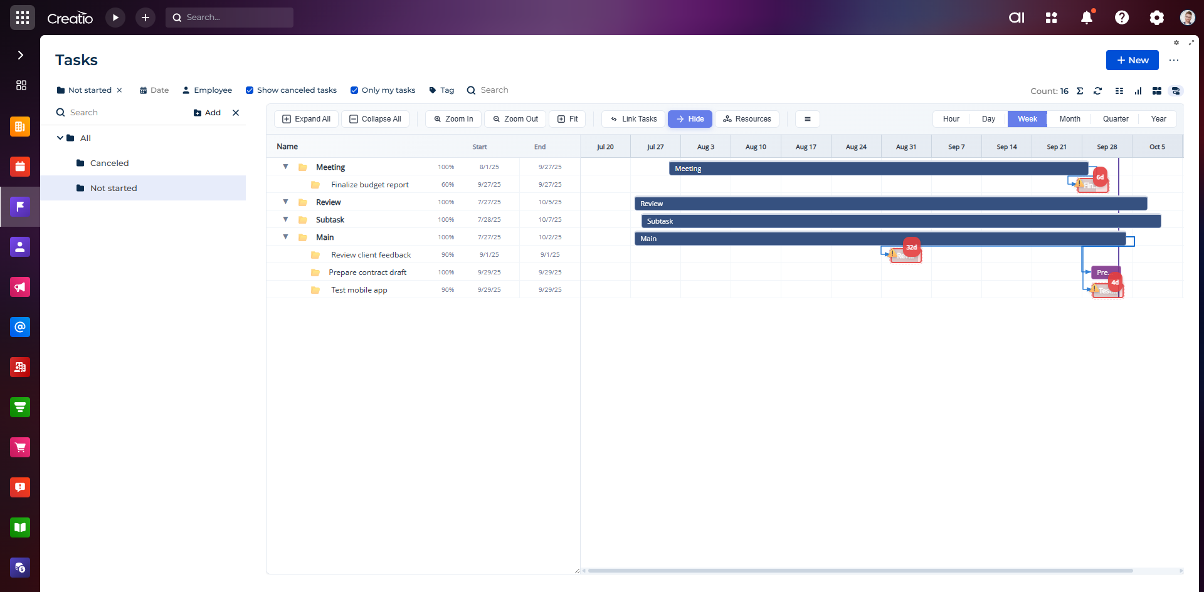
Task: Click the Expand All button
Action: click(306, 119)
